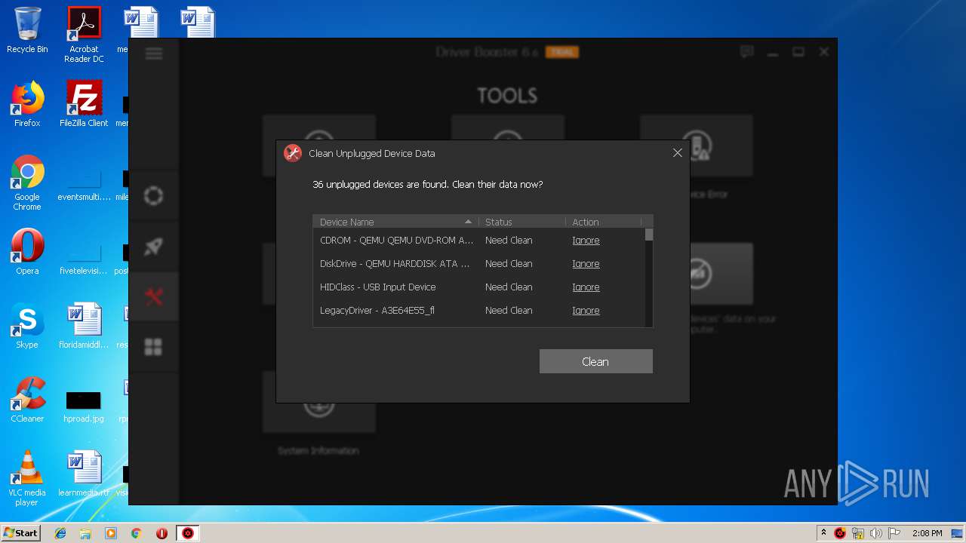
Task: Click the 2:08 PM system clock
Action: [927, 533]
